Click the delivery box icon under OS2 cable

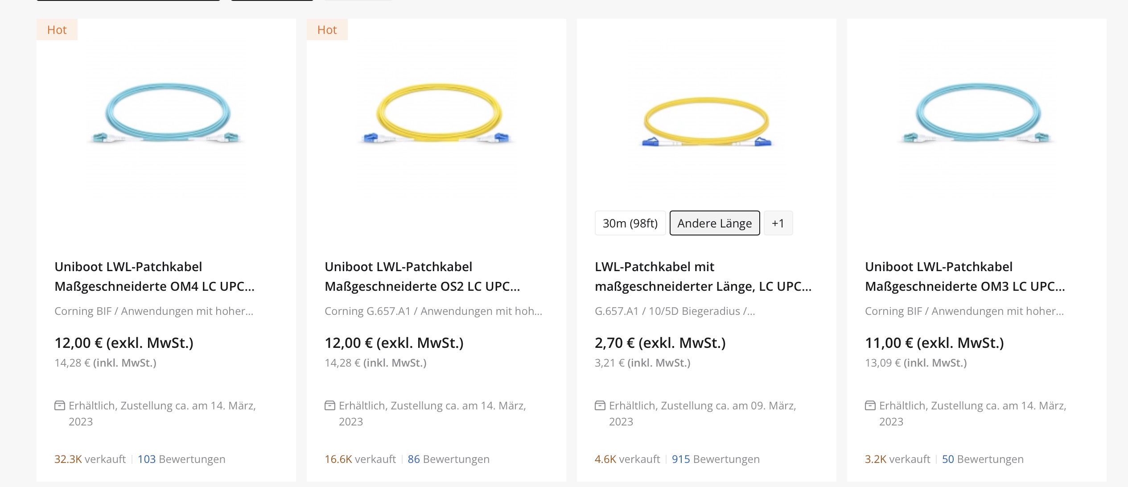tap(329, 405)
